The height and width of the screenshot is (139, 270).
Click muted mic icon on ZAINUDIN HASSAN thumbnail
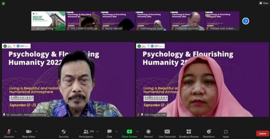(x=173, y=29)
